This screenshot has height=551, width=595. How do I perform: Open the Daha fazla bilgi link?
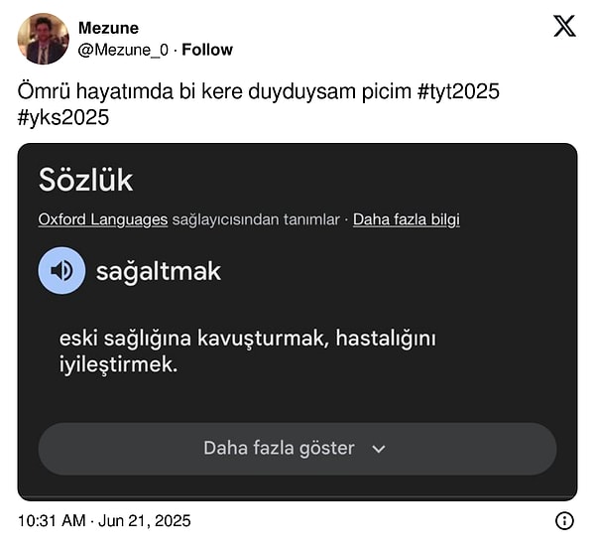(406, 219)
